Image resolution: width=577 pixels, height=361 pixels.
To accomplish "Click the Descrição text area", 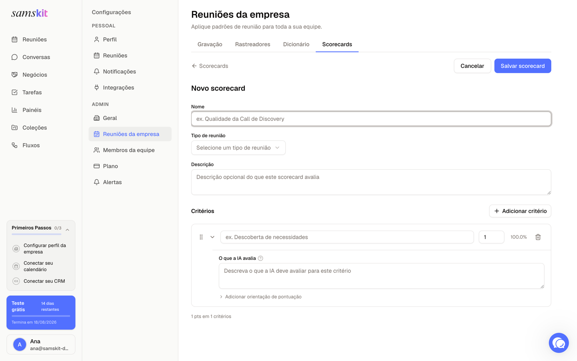I will (x=371, y=182).
